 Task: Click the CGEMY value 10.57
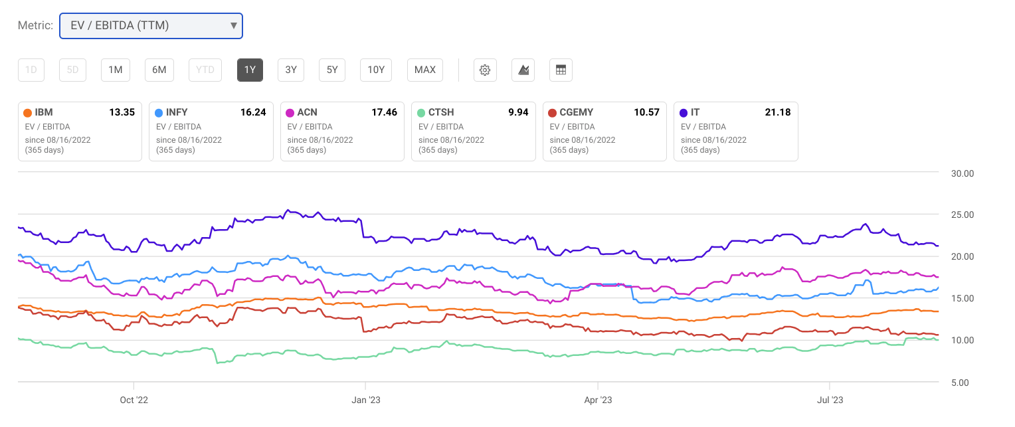(647, 112)
